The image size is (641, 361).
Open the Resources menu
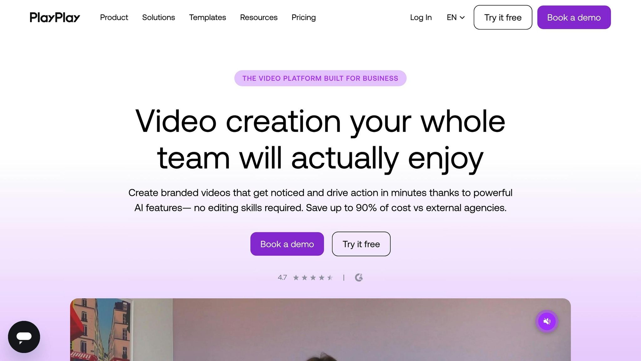pyautogui.click(x=259, y=18)
